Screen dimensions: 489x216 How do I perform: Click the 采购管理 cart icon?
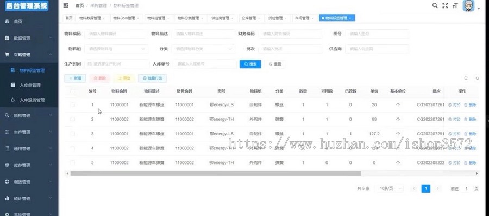tap(7, 54)
